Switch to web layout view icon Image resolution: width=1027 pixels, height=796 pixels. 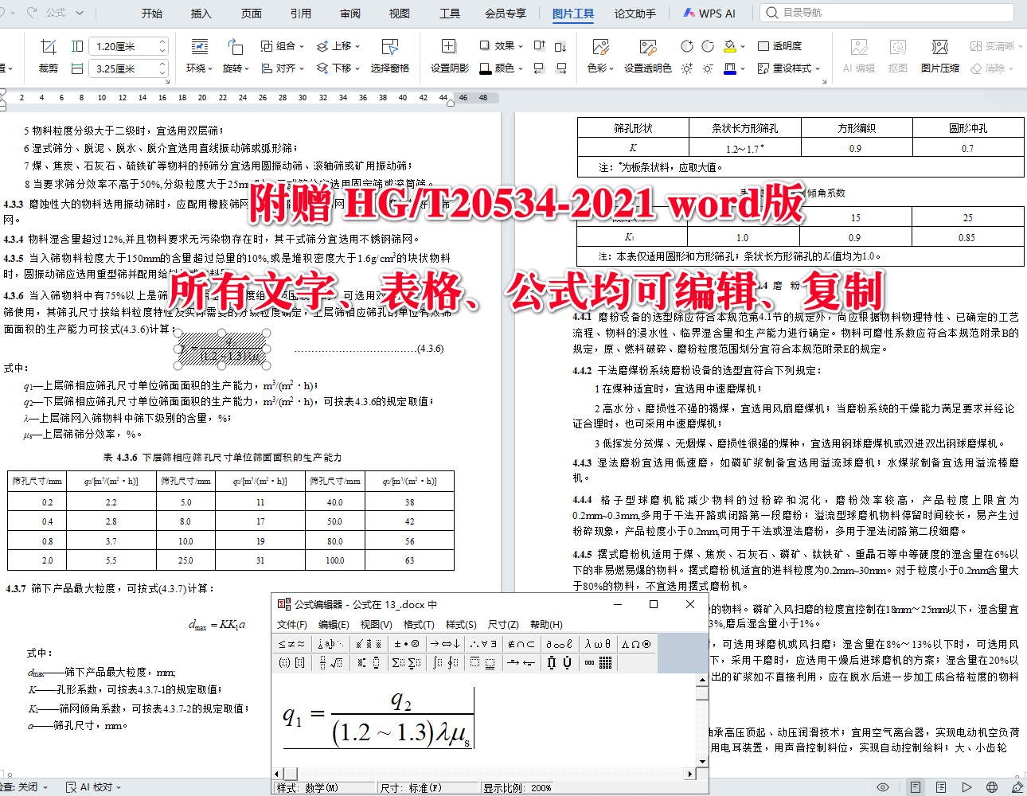click(x=992, y=787)
